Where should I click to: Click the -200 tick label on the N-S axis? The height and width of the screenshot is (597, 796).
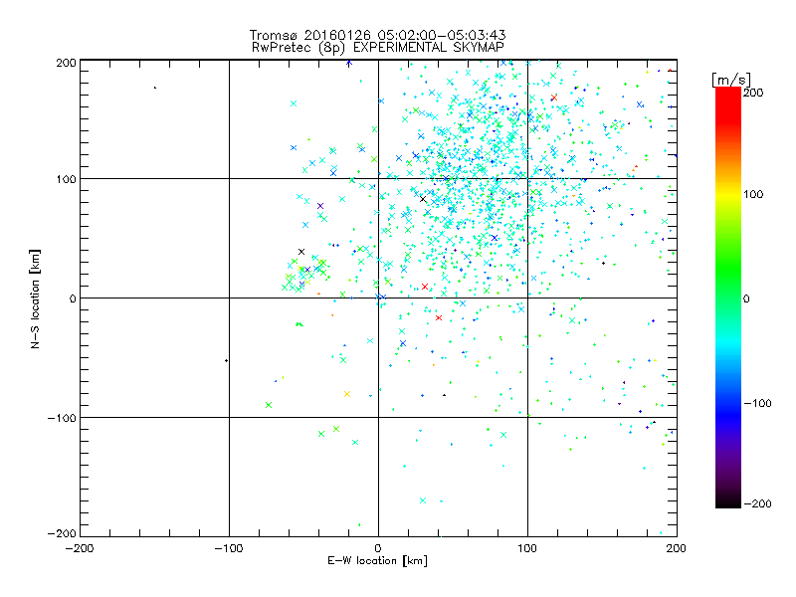(x=62, y=533)
